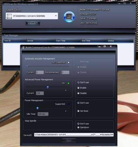The height and width of the screenshot is (147, 138).
Task: Click the DeviceID text field
Action: tap(74, 135)
